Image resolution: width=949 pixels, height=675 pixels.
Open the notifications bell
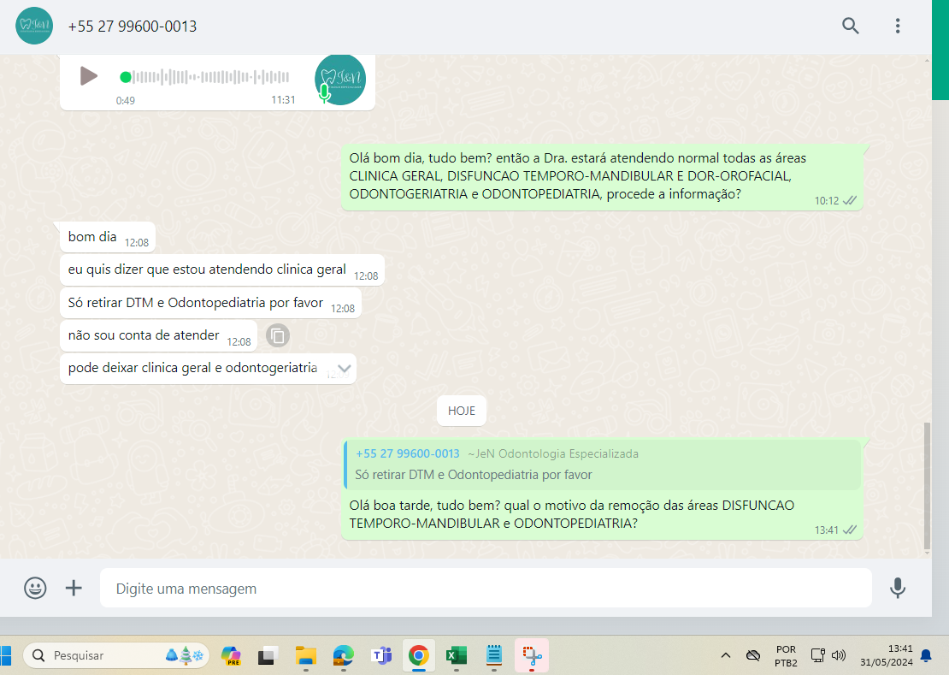[926, 655]
